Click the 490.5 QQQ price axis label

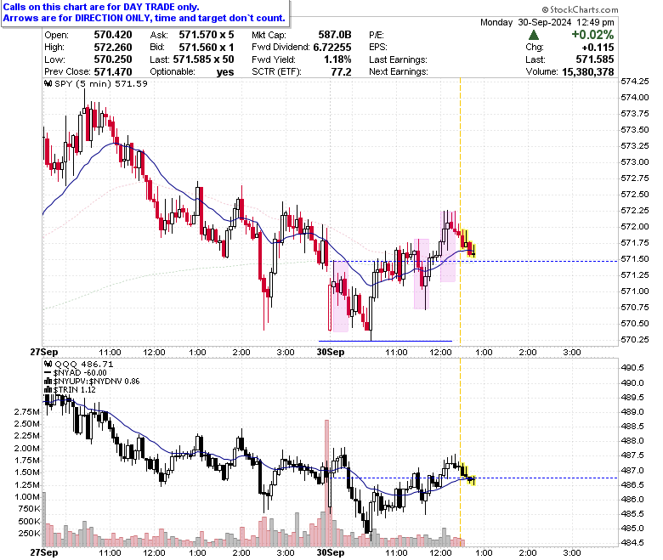point(632,368)
